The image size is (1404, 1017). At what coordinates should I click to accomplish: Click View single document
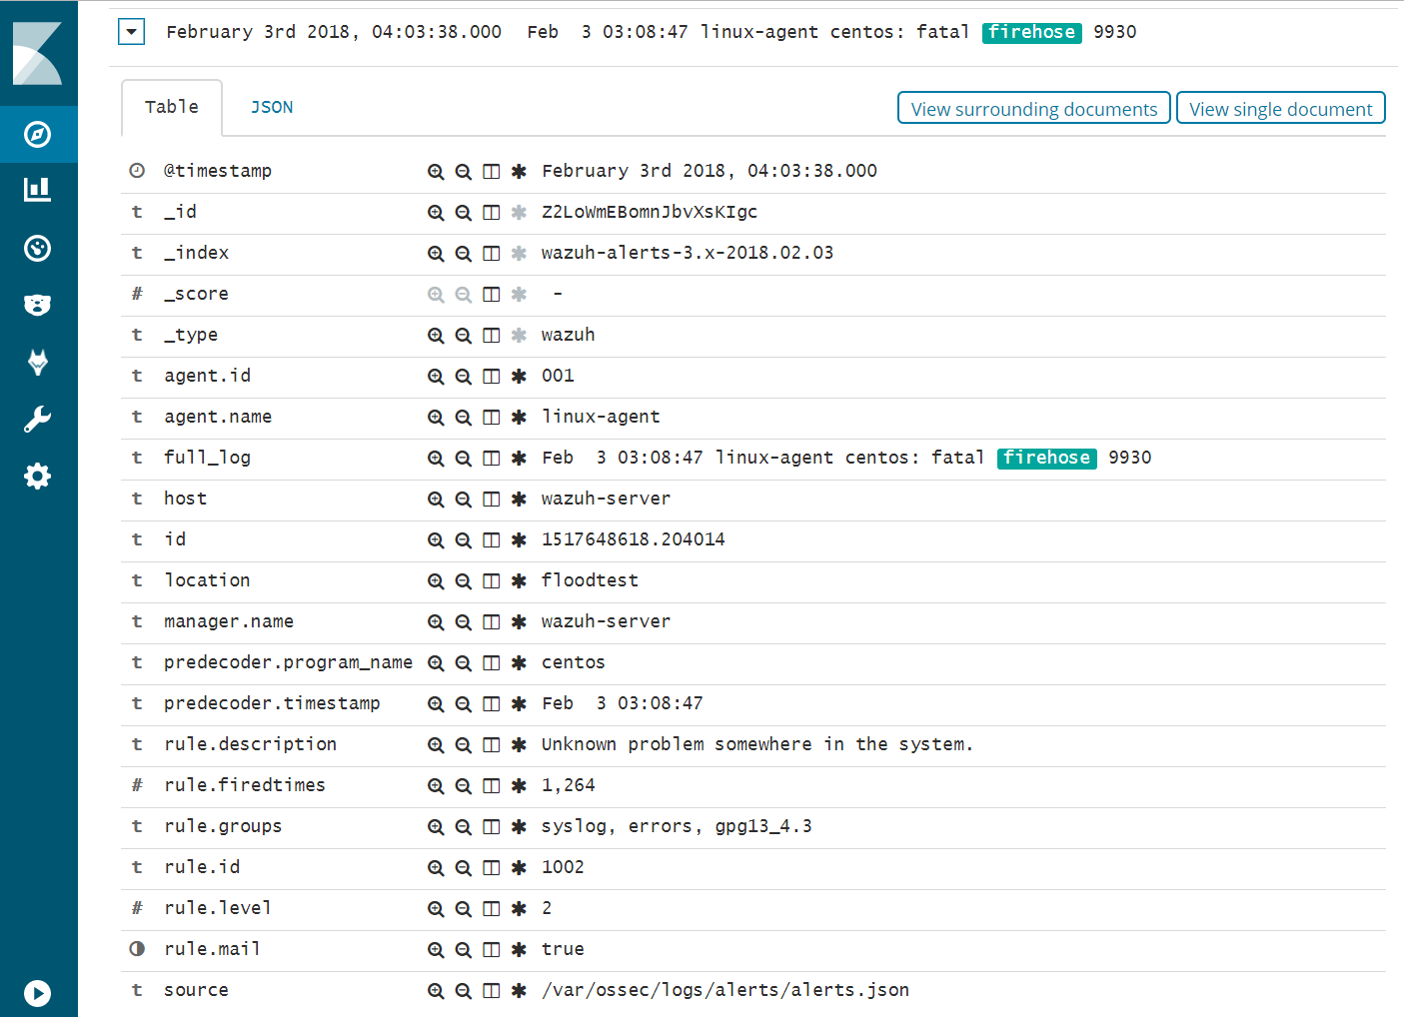(x=1280, y=109)
